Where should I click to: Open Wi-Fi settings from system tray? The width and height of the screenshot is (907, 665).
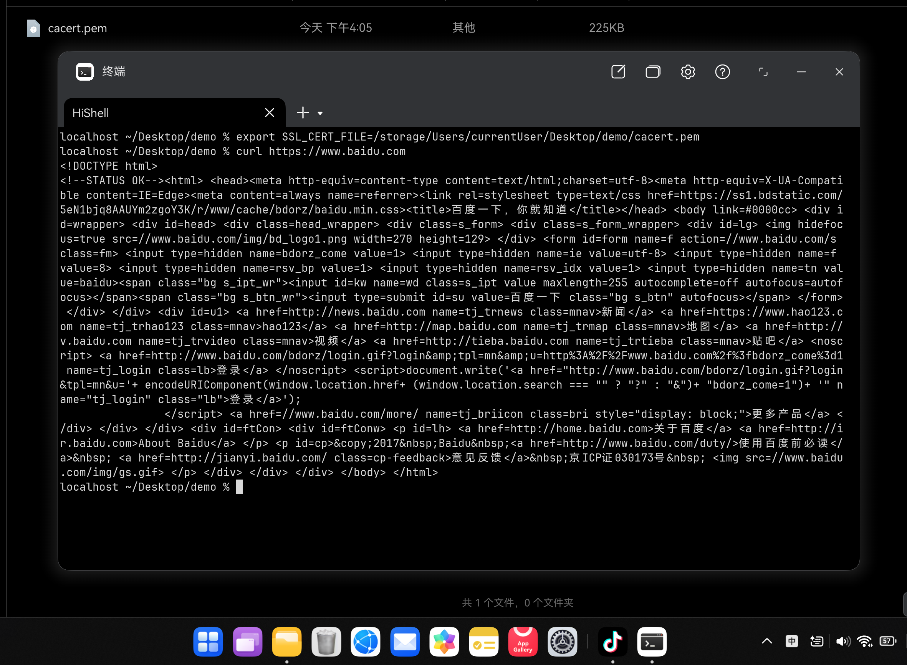[864, 641]
